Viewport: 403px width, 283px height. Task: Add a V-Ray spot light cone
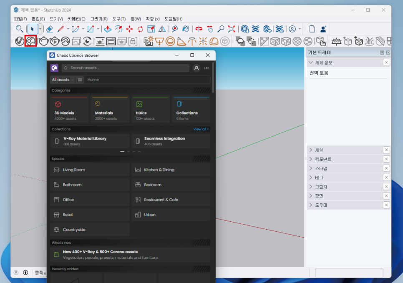point(181,41)
